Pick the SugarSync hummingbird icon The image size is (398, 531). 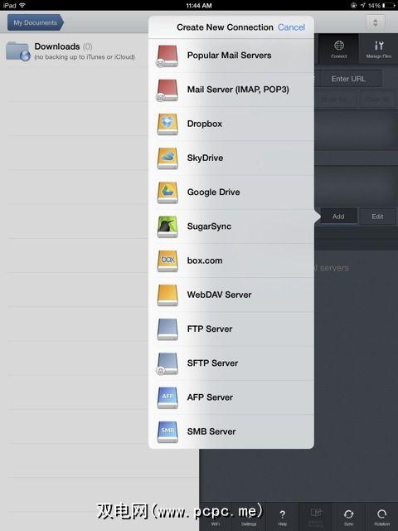pyautogui.click(x=167, y=227)
